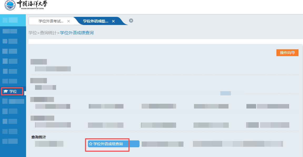Switch to the 学位外语考试 tab
Viewport: 303px width, 157px height.
(x=51, y=21)
